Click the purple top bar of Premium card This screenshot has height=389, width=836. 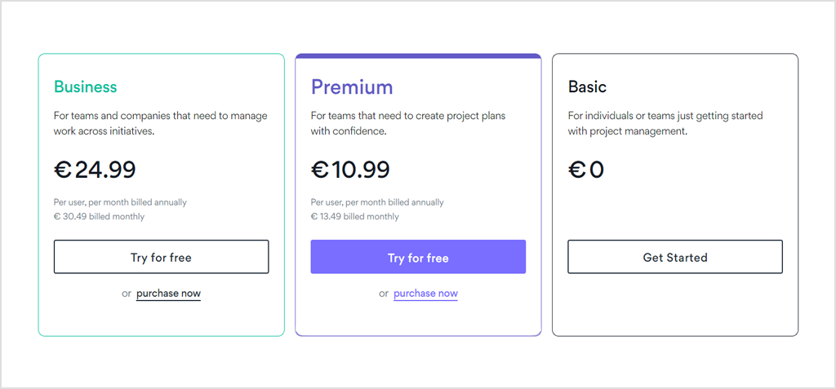(418, 55)
